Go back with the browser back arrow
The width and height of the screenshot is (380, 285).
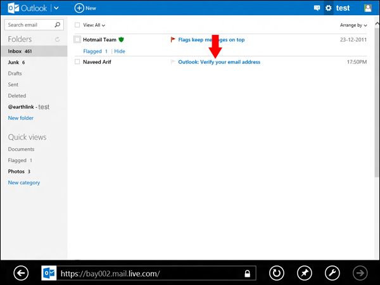point(21,273)
